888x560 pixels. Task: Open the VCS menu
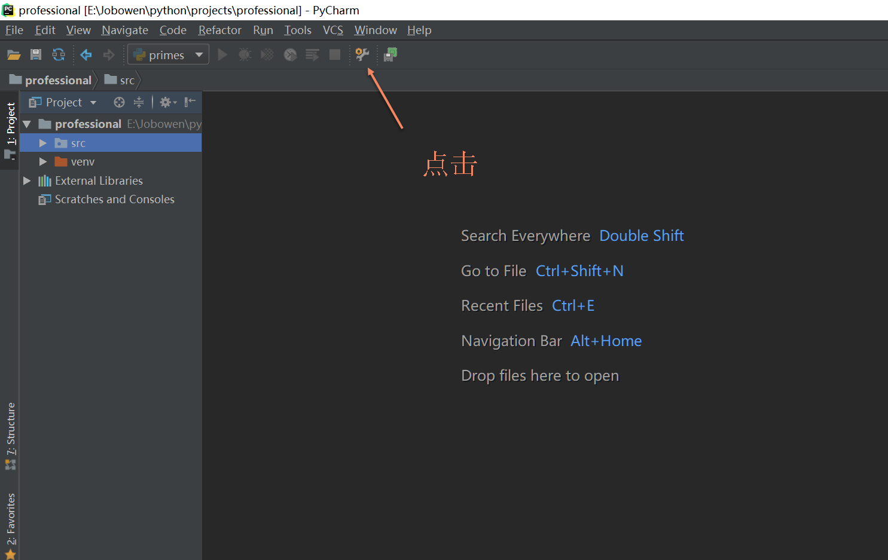pyautogui.click(x=332, y=30)
